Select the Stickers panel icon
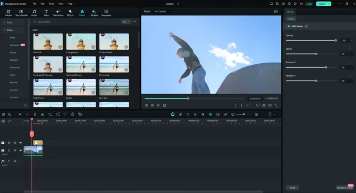This screenshot has width=356, height=193. click(94, 12)
